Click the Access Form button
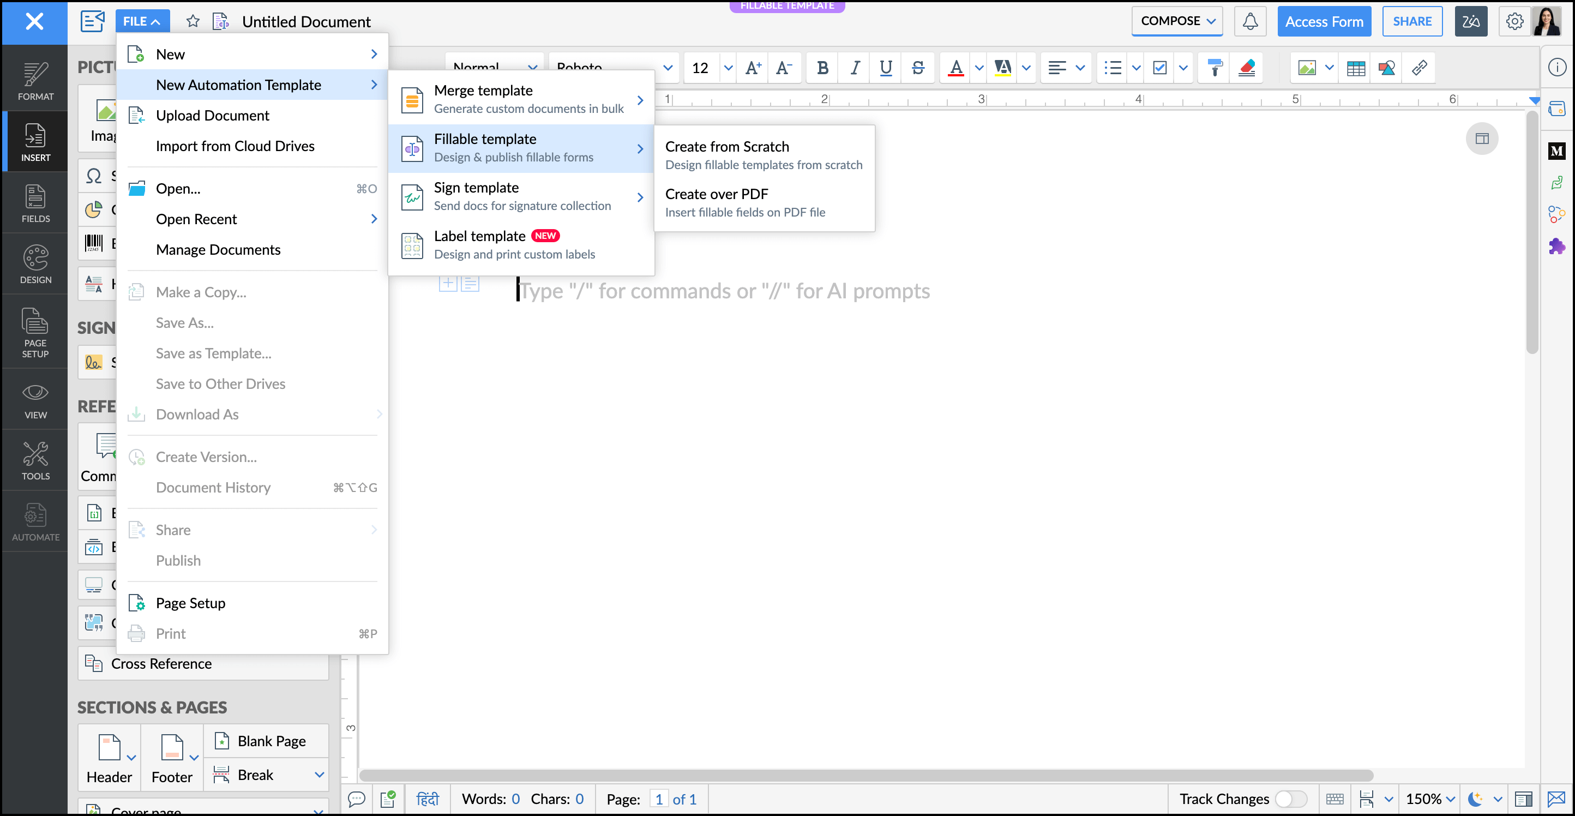1575x816 pixels. point(1324,21)
